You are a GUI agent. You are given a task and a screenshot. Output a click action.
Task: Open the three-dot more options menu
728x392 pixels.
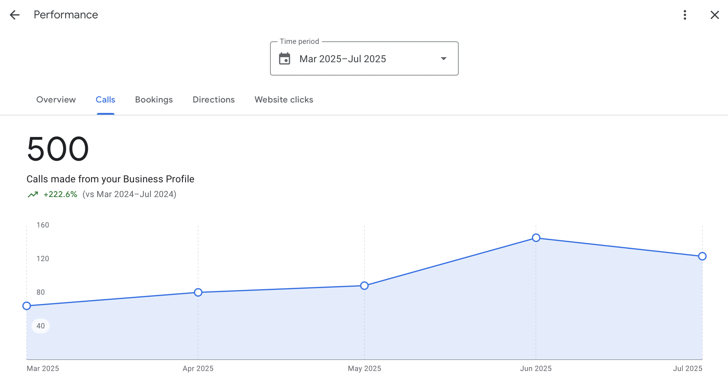coord(685,15)
